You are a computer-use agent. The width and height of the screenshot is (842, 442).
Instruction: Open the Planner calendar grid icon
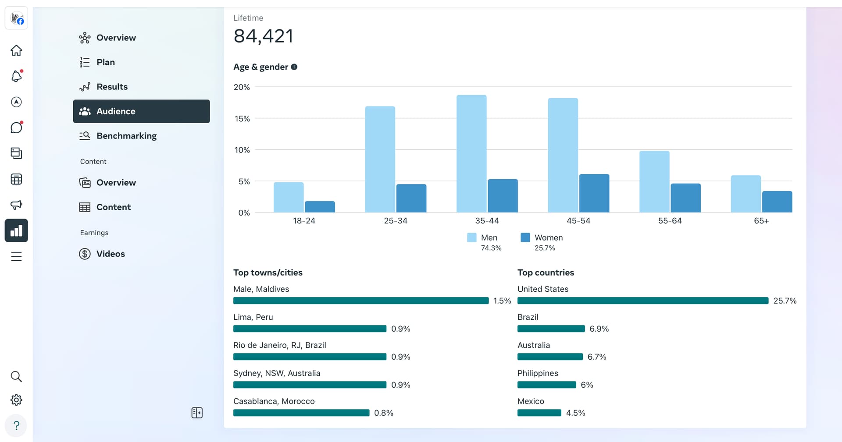click(x=16, y=179)
